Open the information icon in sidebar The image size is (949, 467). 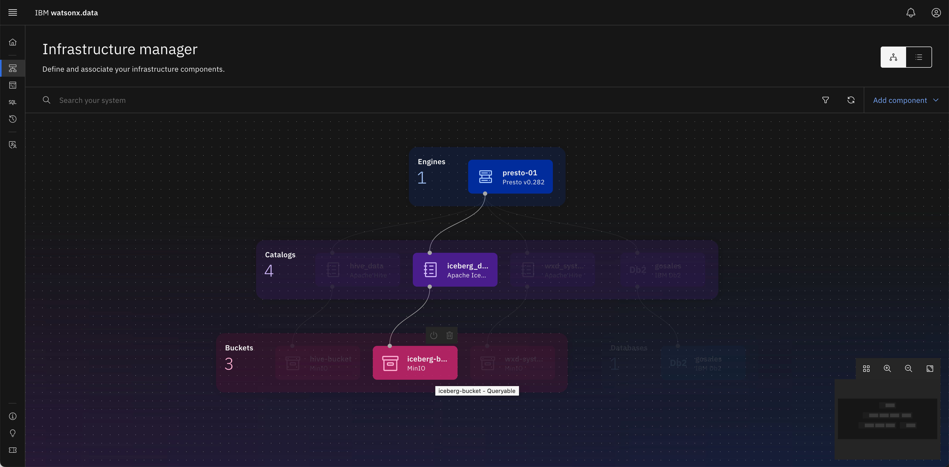pos(12,416)
